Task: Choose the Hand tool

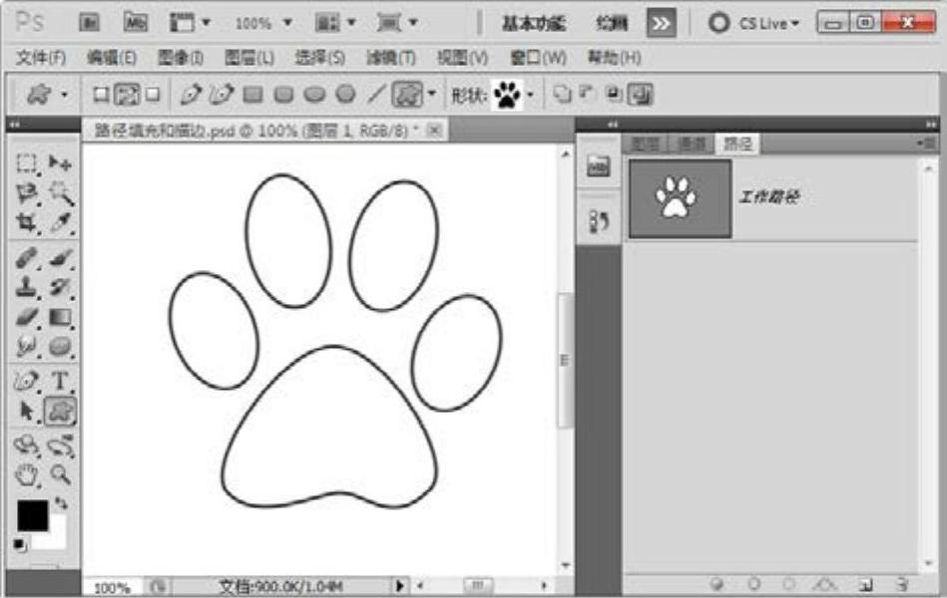Action: tap(27, 474)
